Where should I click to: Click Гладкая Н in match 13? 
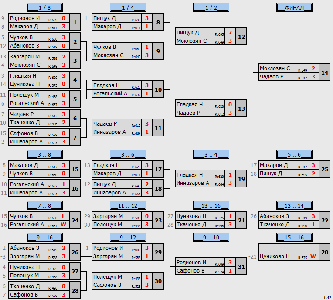(x=190, y=105)
